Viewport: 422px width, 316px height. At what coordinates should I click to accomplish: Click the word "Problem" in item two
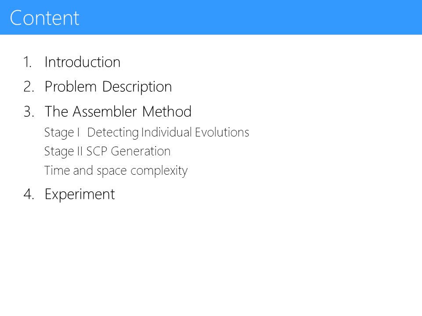70,87
